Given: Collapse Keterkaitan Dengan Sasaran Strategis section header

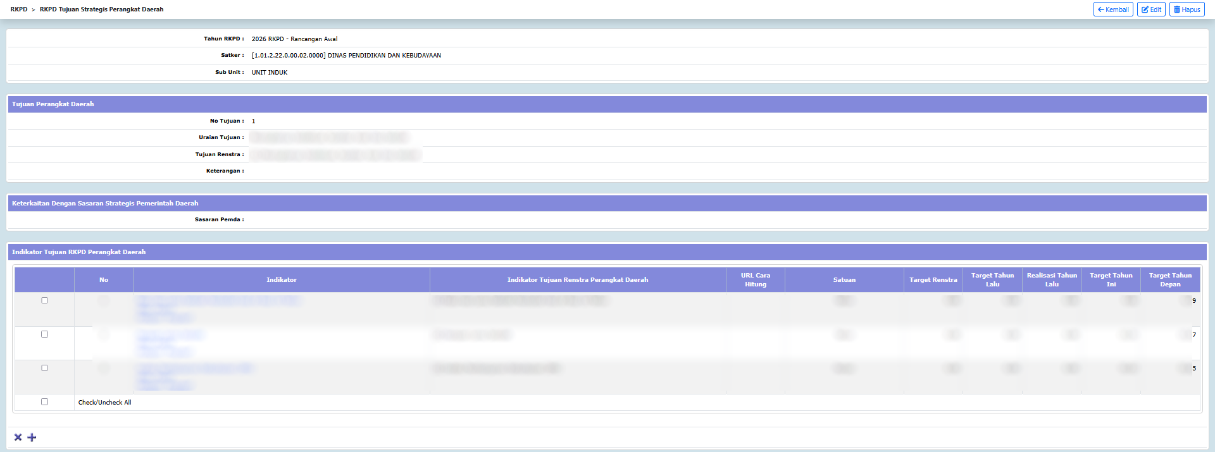Looking at the screenshot, I should click(x=105, y=204).
